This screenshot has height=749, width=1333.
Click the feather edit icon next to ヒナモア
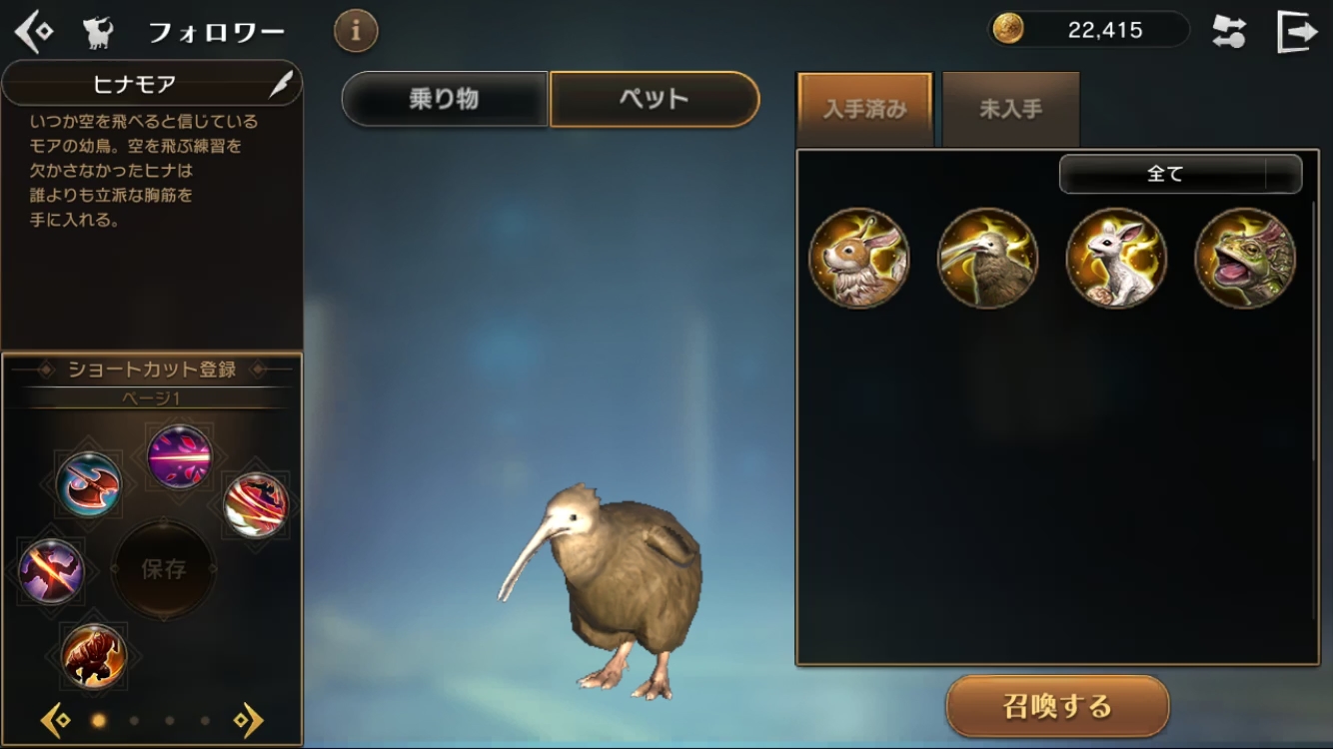click(282, 84)
